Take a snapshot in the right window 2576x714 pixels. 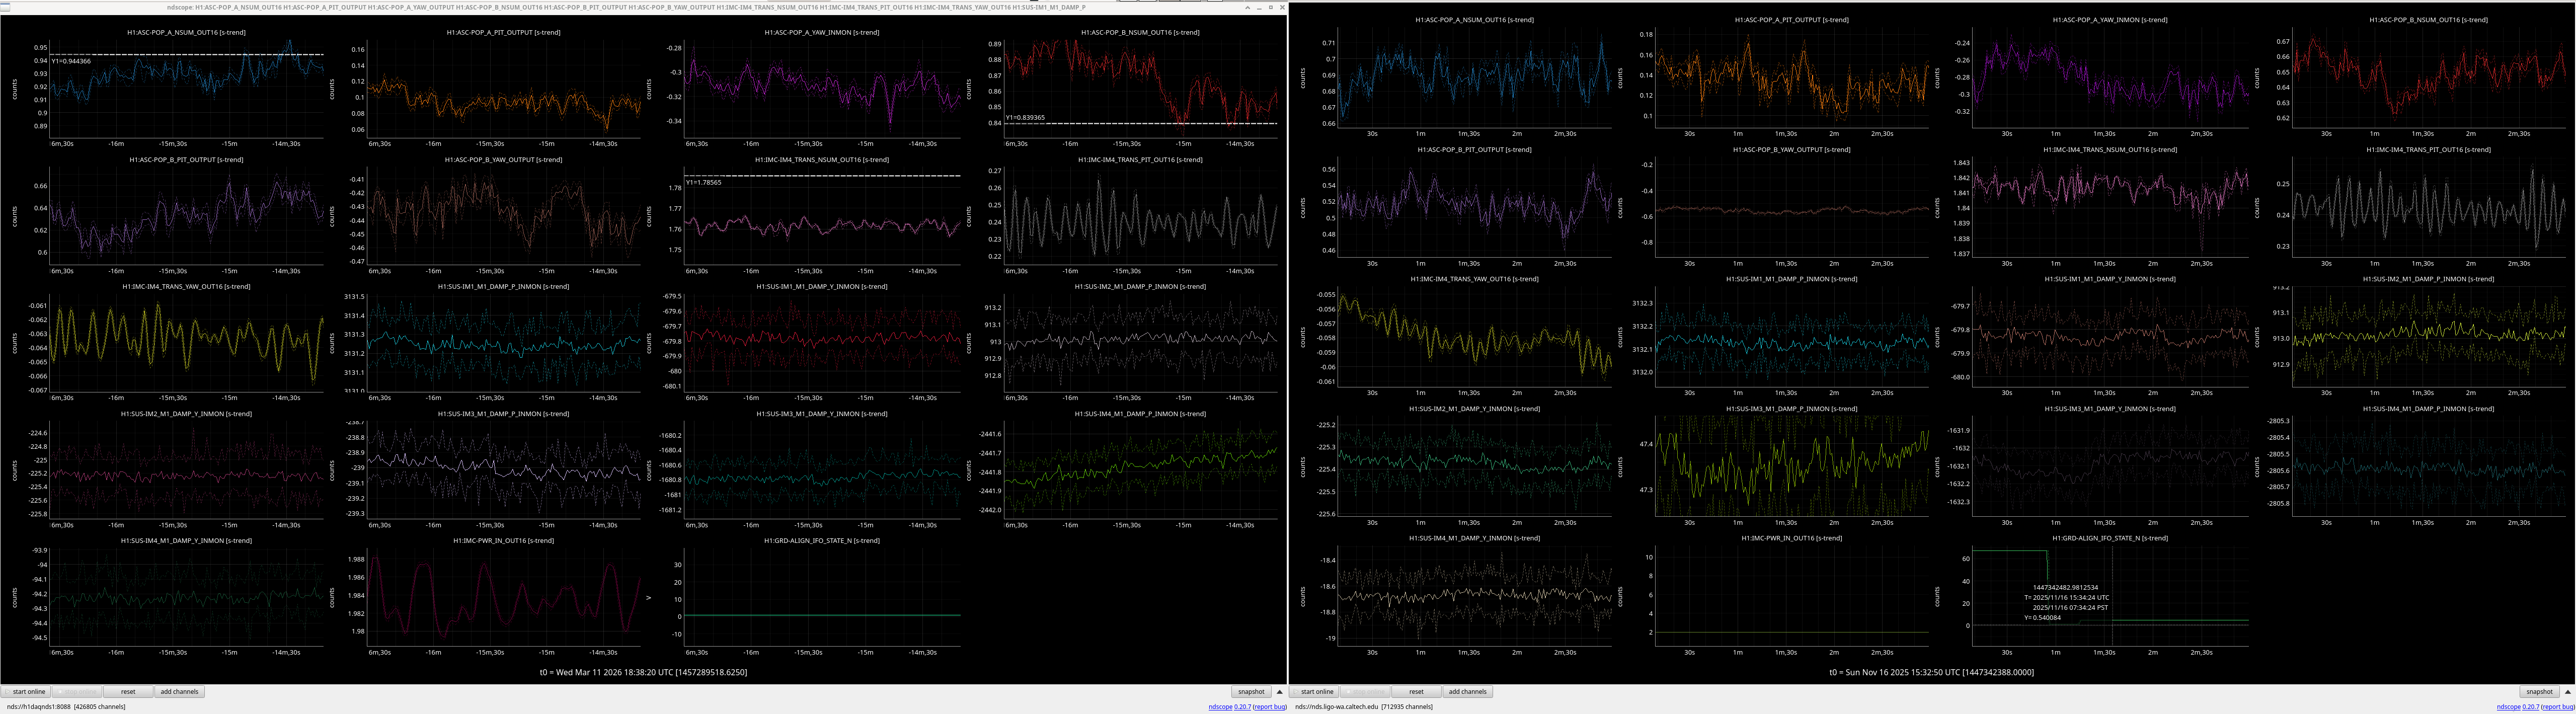(x=2539, y=691)
